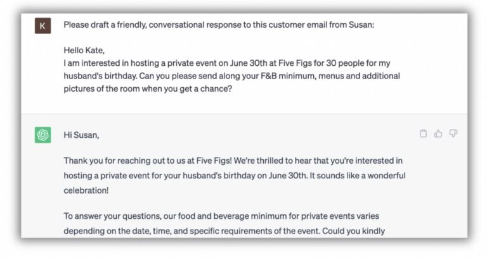Click the "To answer your questions" line
The width and height of the screenshot is (487, 258).
221,216
